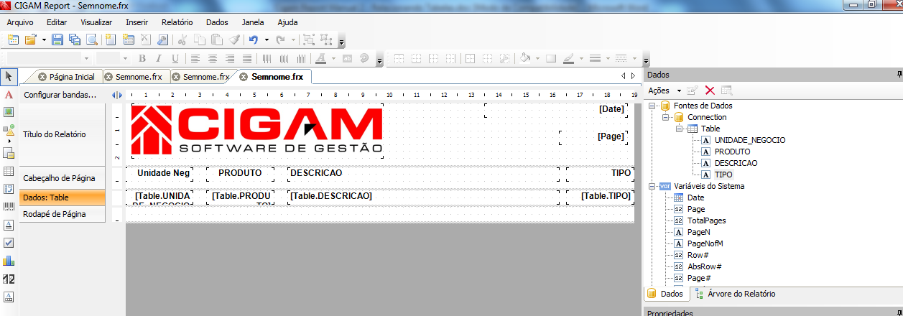Viewport: 903px width, 316px height.
Task: Click the New report icon
Action: click(x=13, y=39)
